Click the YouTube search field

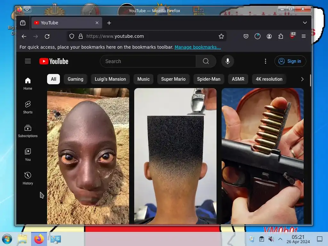[x=148, y=61]
